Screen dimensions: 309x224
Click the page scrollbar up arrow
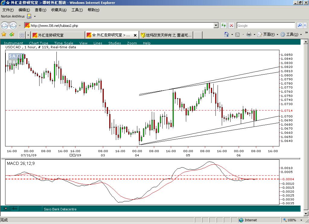[x=306, y=42]
